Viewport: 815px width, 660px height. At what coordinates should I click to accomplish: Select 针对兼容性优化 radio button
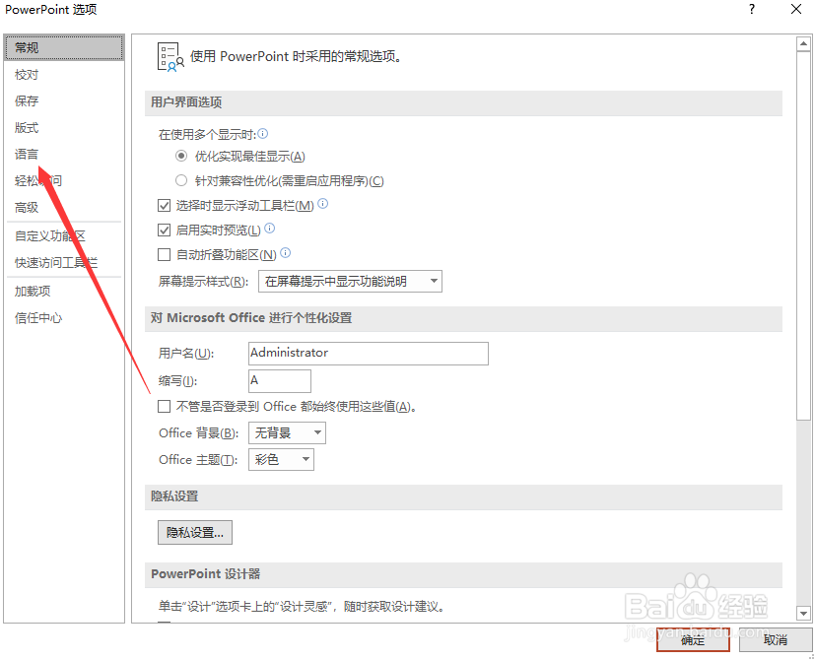click(181, 180)
